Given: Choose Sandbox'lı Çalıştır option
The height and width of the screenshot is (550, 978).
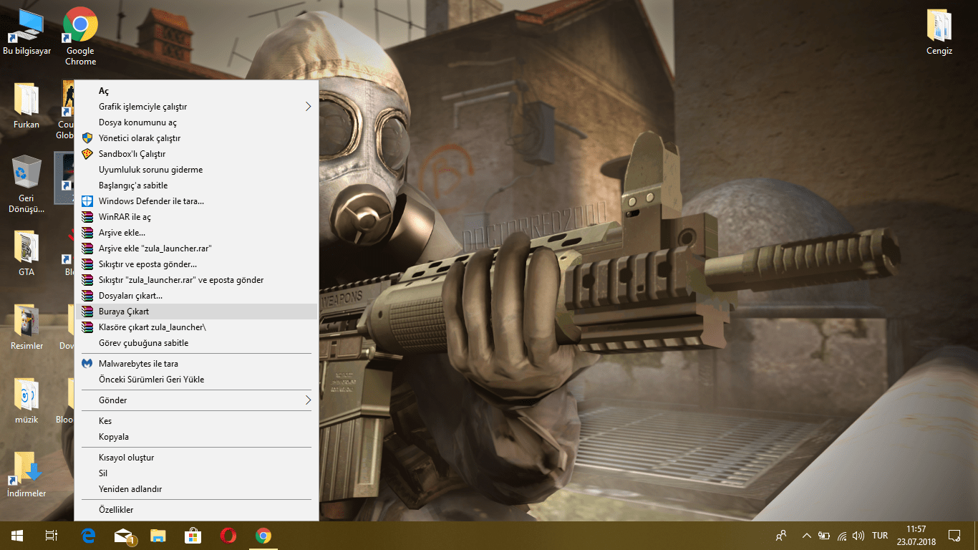Looking at the screenshot, I should coord(196,154).
